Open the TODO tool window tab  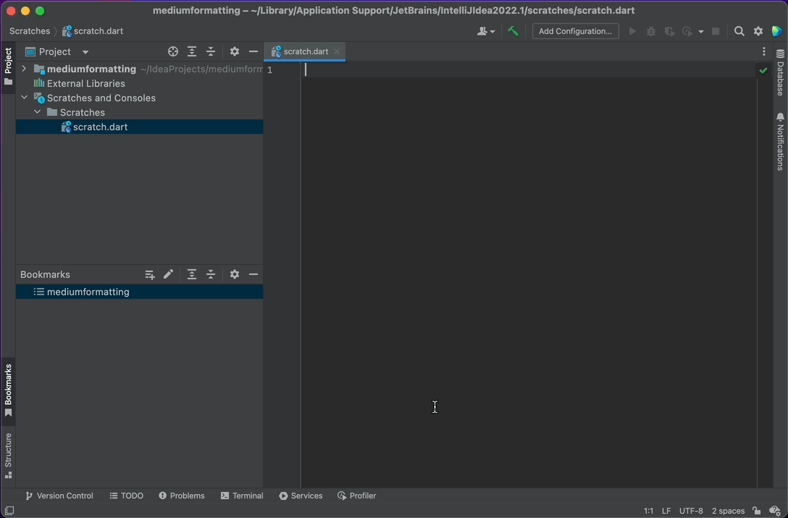point(126,496)
